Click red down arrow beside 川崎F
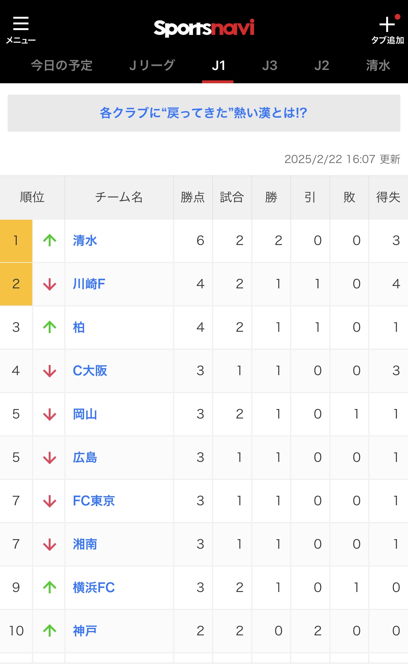Viewport: 408px width, 668px height. (x=50, y=284)
